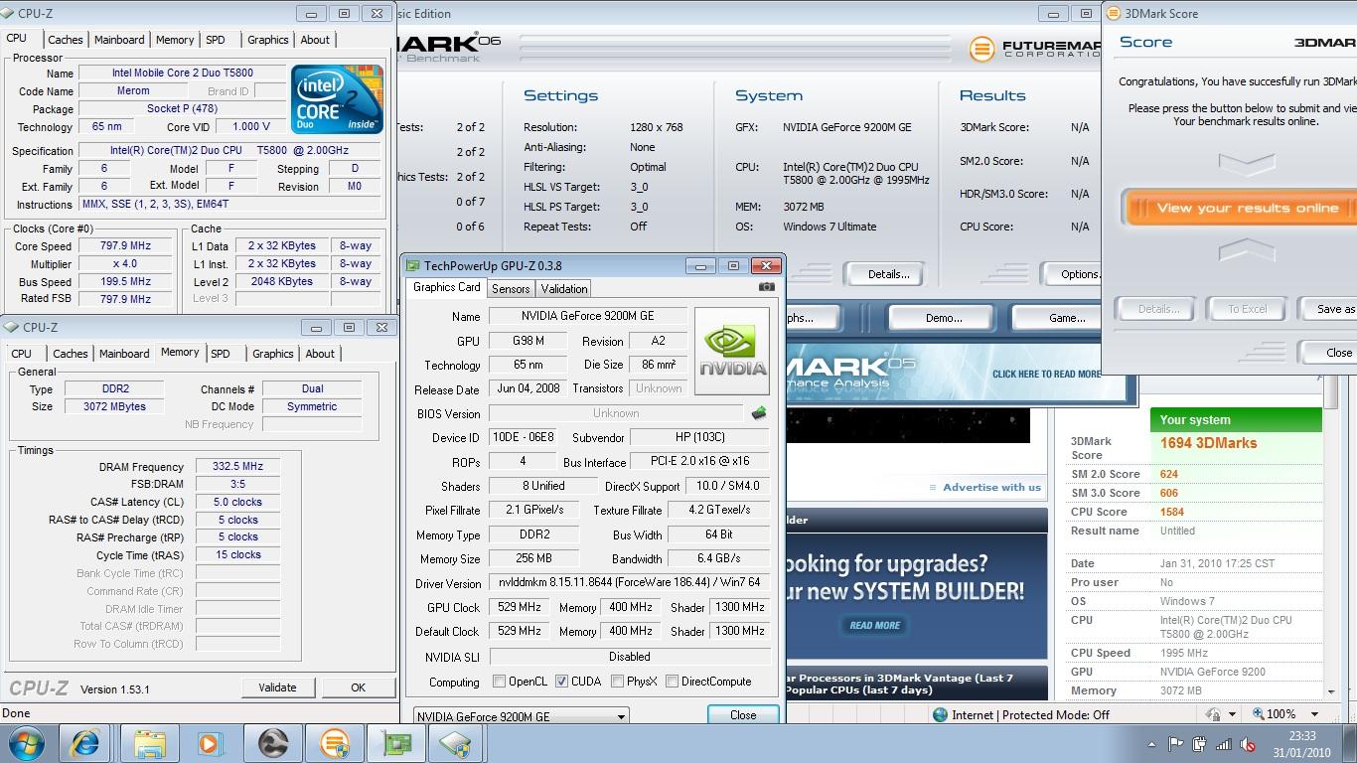Click the GPU-Z title bar application icon

point(413,266)
